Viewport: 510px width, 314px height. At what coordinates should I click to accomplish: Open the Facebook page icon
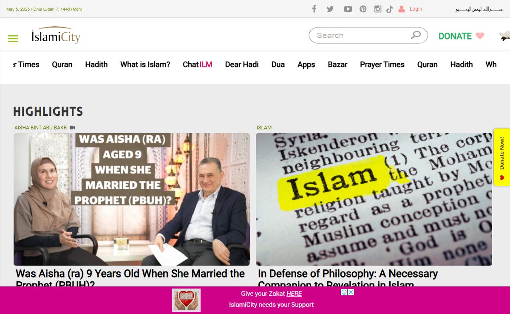(314, 9)
